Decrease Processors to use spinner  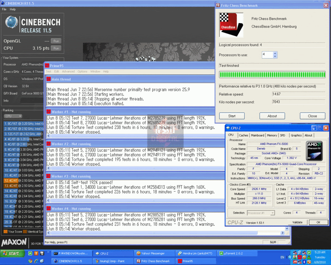275,56
